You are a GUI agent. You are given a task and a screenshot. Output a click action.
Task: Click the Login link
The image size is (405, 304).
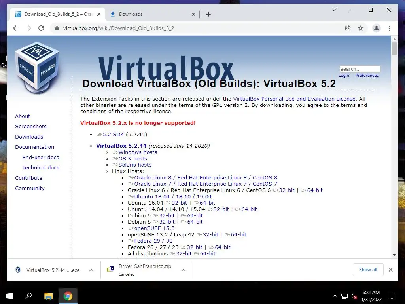pyautogui.click(x=344, y=76)
